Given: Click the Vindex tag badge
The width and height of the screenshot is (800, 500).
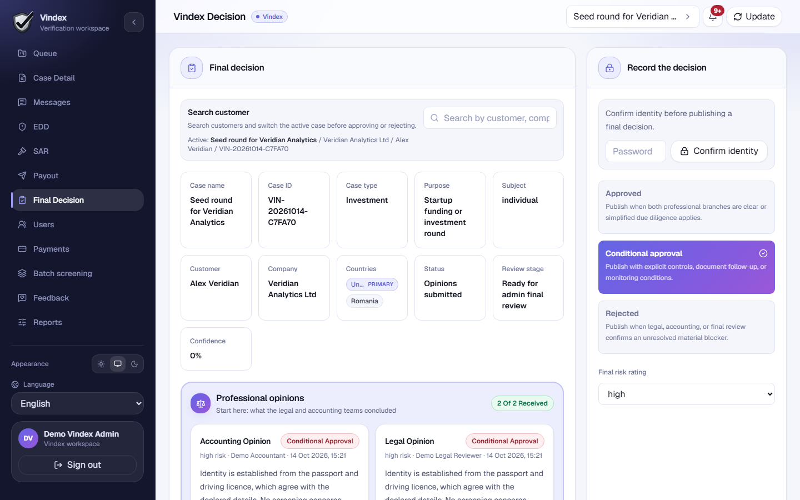Looking at the screenshot, I should (x=269, y=17).
